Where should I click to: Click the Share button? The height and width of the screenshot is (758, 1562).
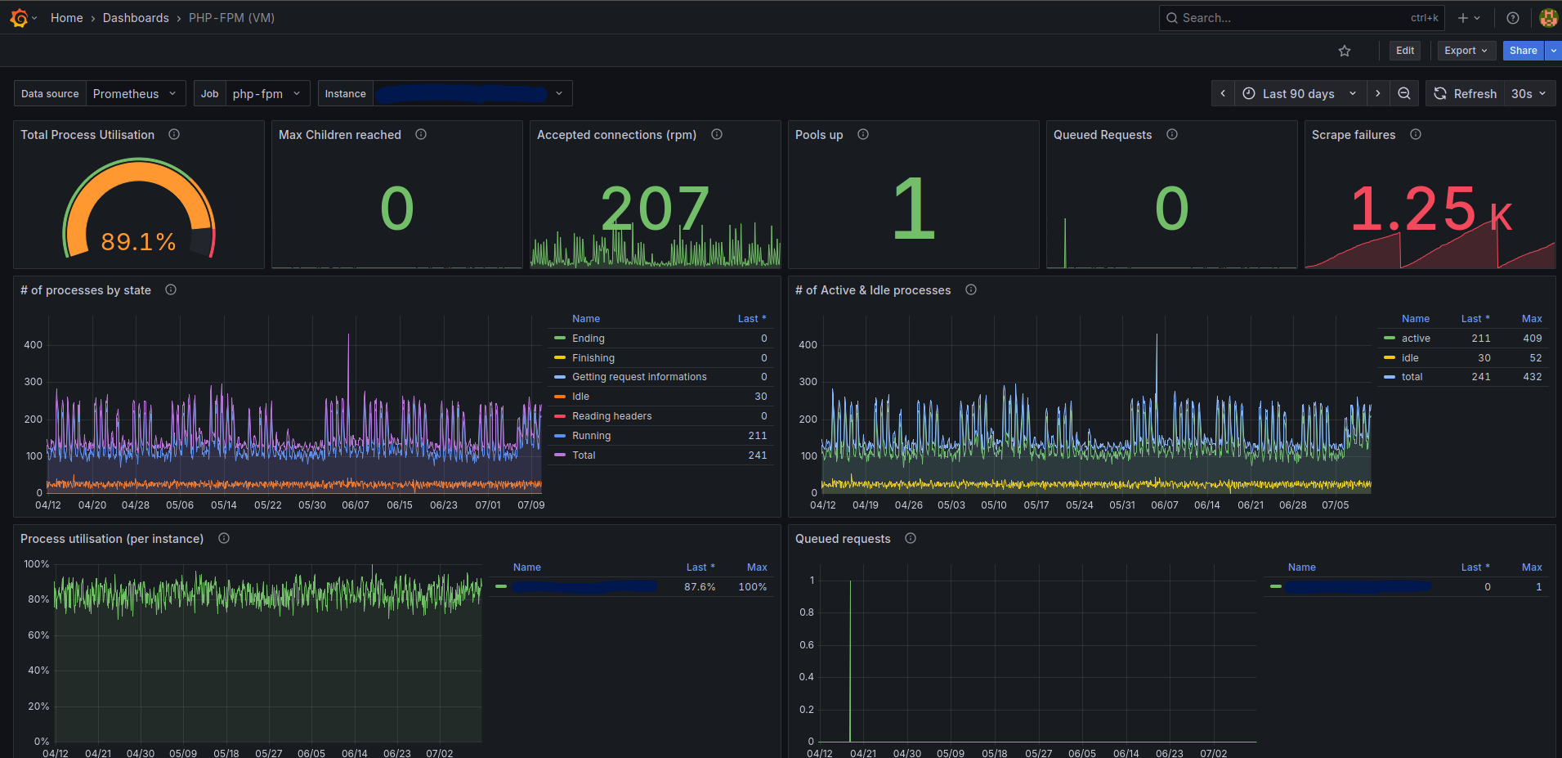[x=1523, y=51]
